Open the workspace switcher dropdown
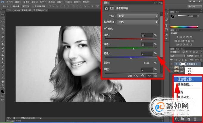The image size is (203, 123). coord(194,6)
